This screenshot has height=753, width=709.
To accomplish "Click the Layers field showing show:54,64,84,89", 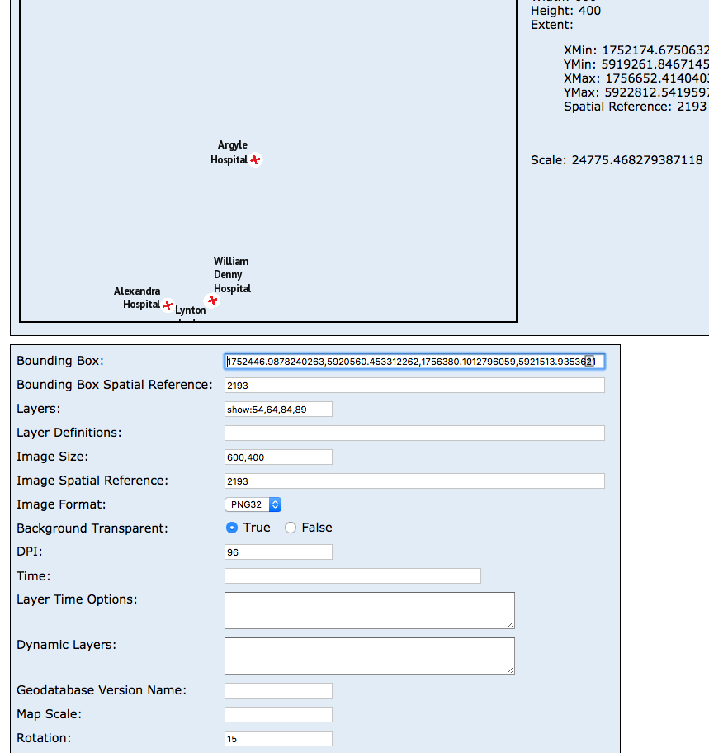I will (x=278, y=410).
